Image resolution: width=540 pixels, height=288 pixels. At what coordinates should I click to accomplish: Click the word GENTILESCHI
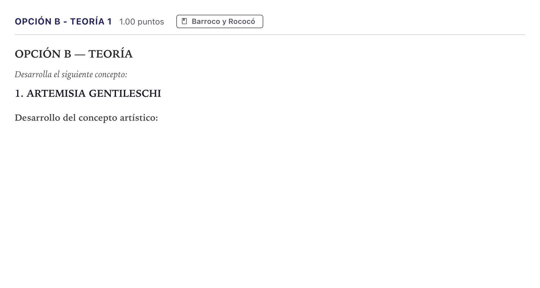pyautogui.click(x=125, y=93)
